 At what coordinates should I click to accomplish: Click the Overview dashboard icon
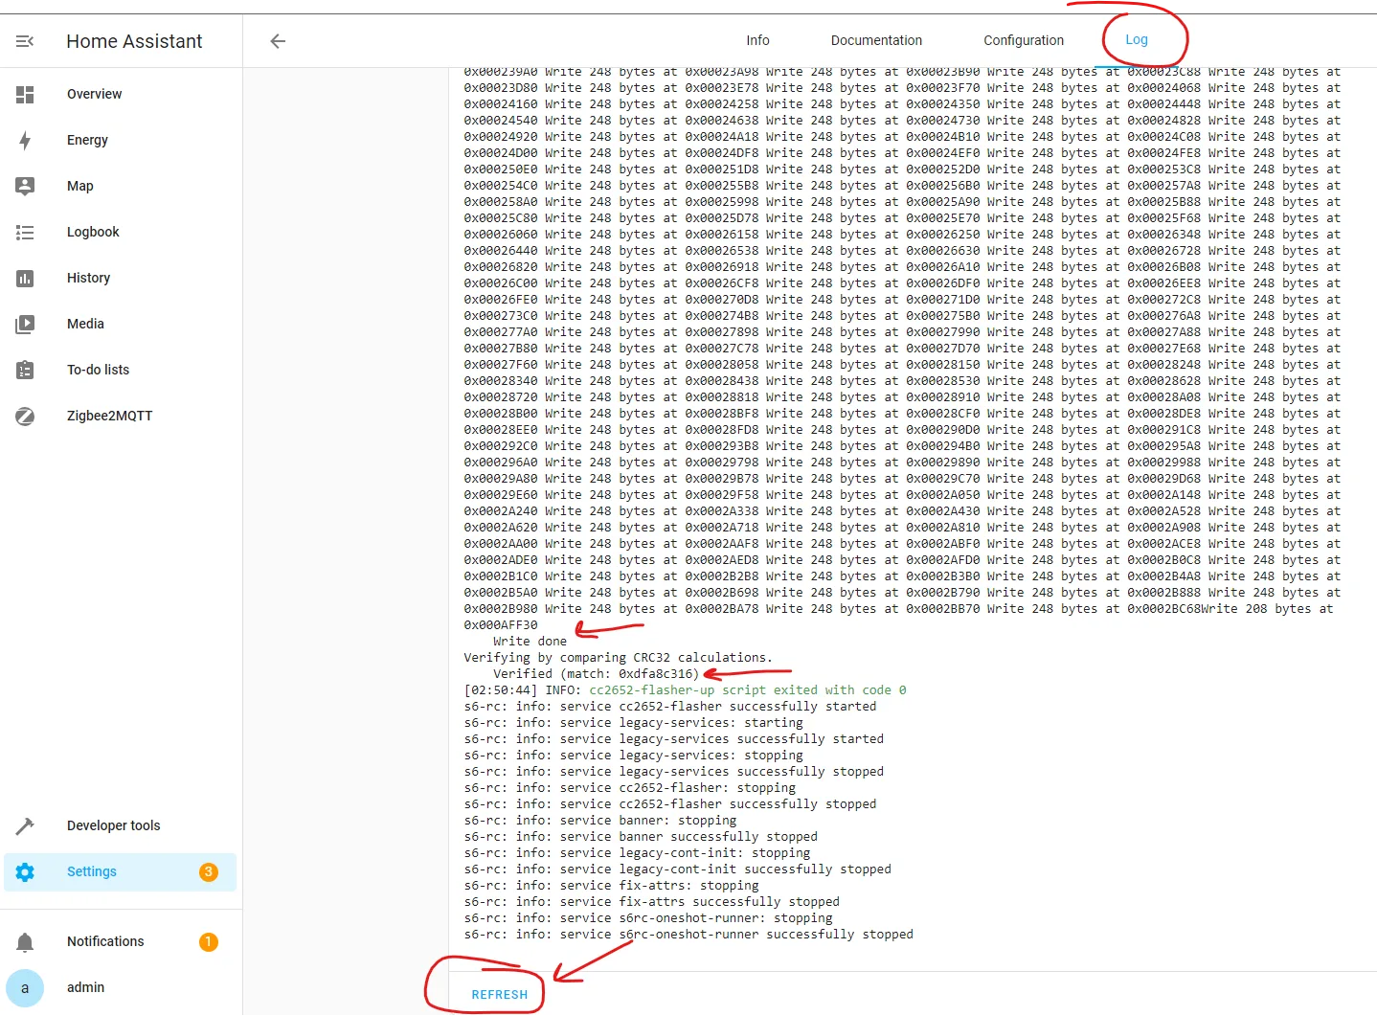pos(25,94)
